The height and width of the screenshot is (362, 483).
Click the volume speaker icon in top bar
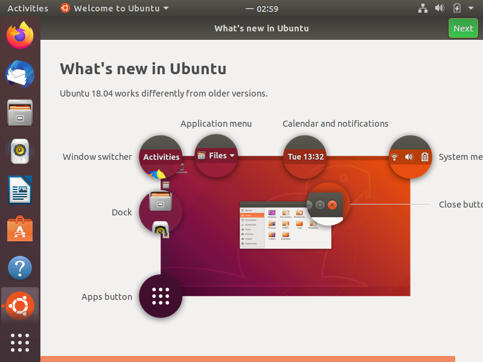pos(440,8)
